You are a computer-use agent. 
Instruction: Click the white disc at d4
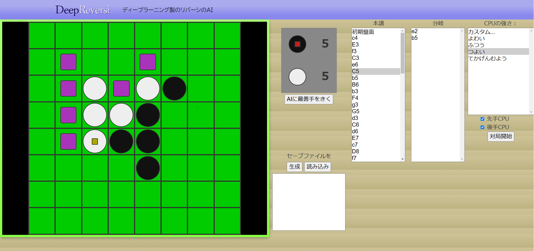click(122, 115)
